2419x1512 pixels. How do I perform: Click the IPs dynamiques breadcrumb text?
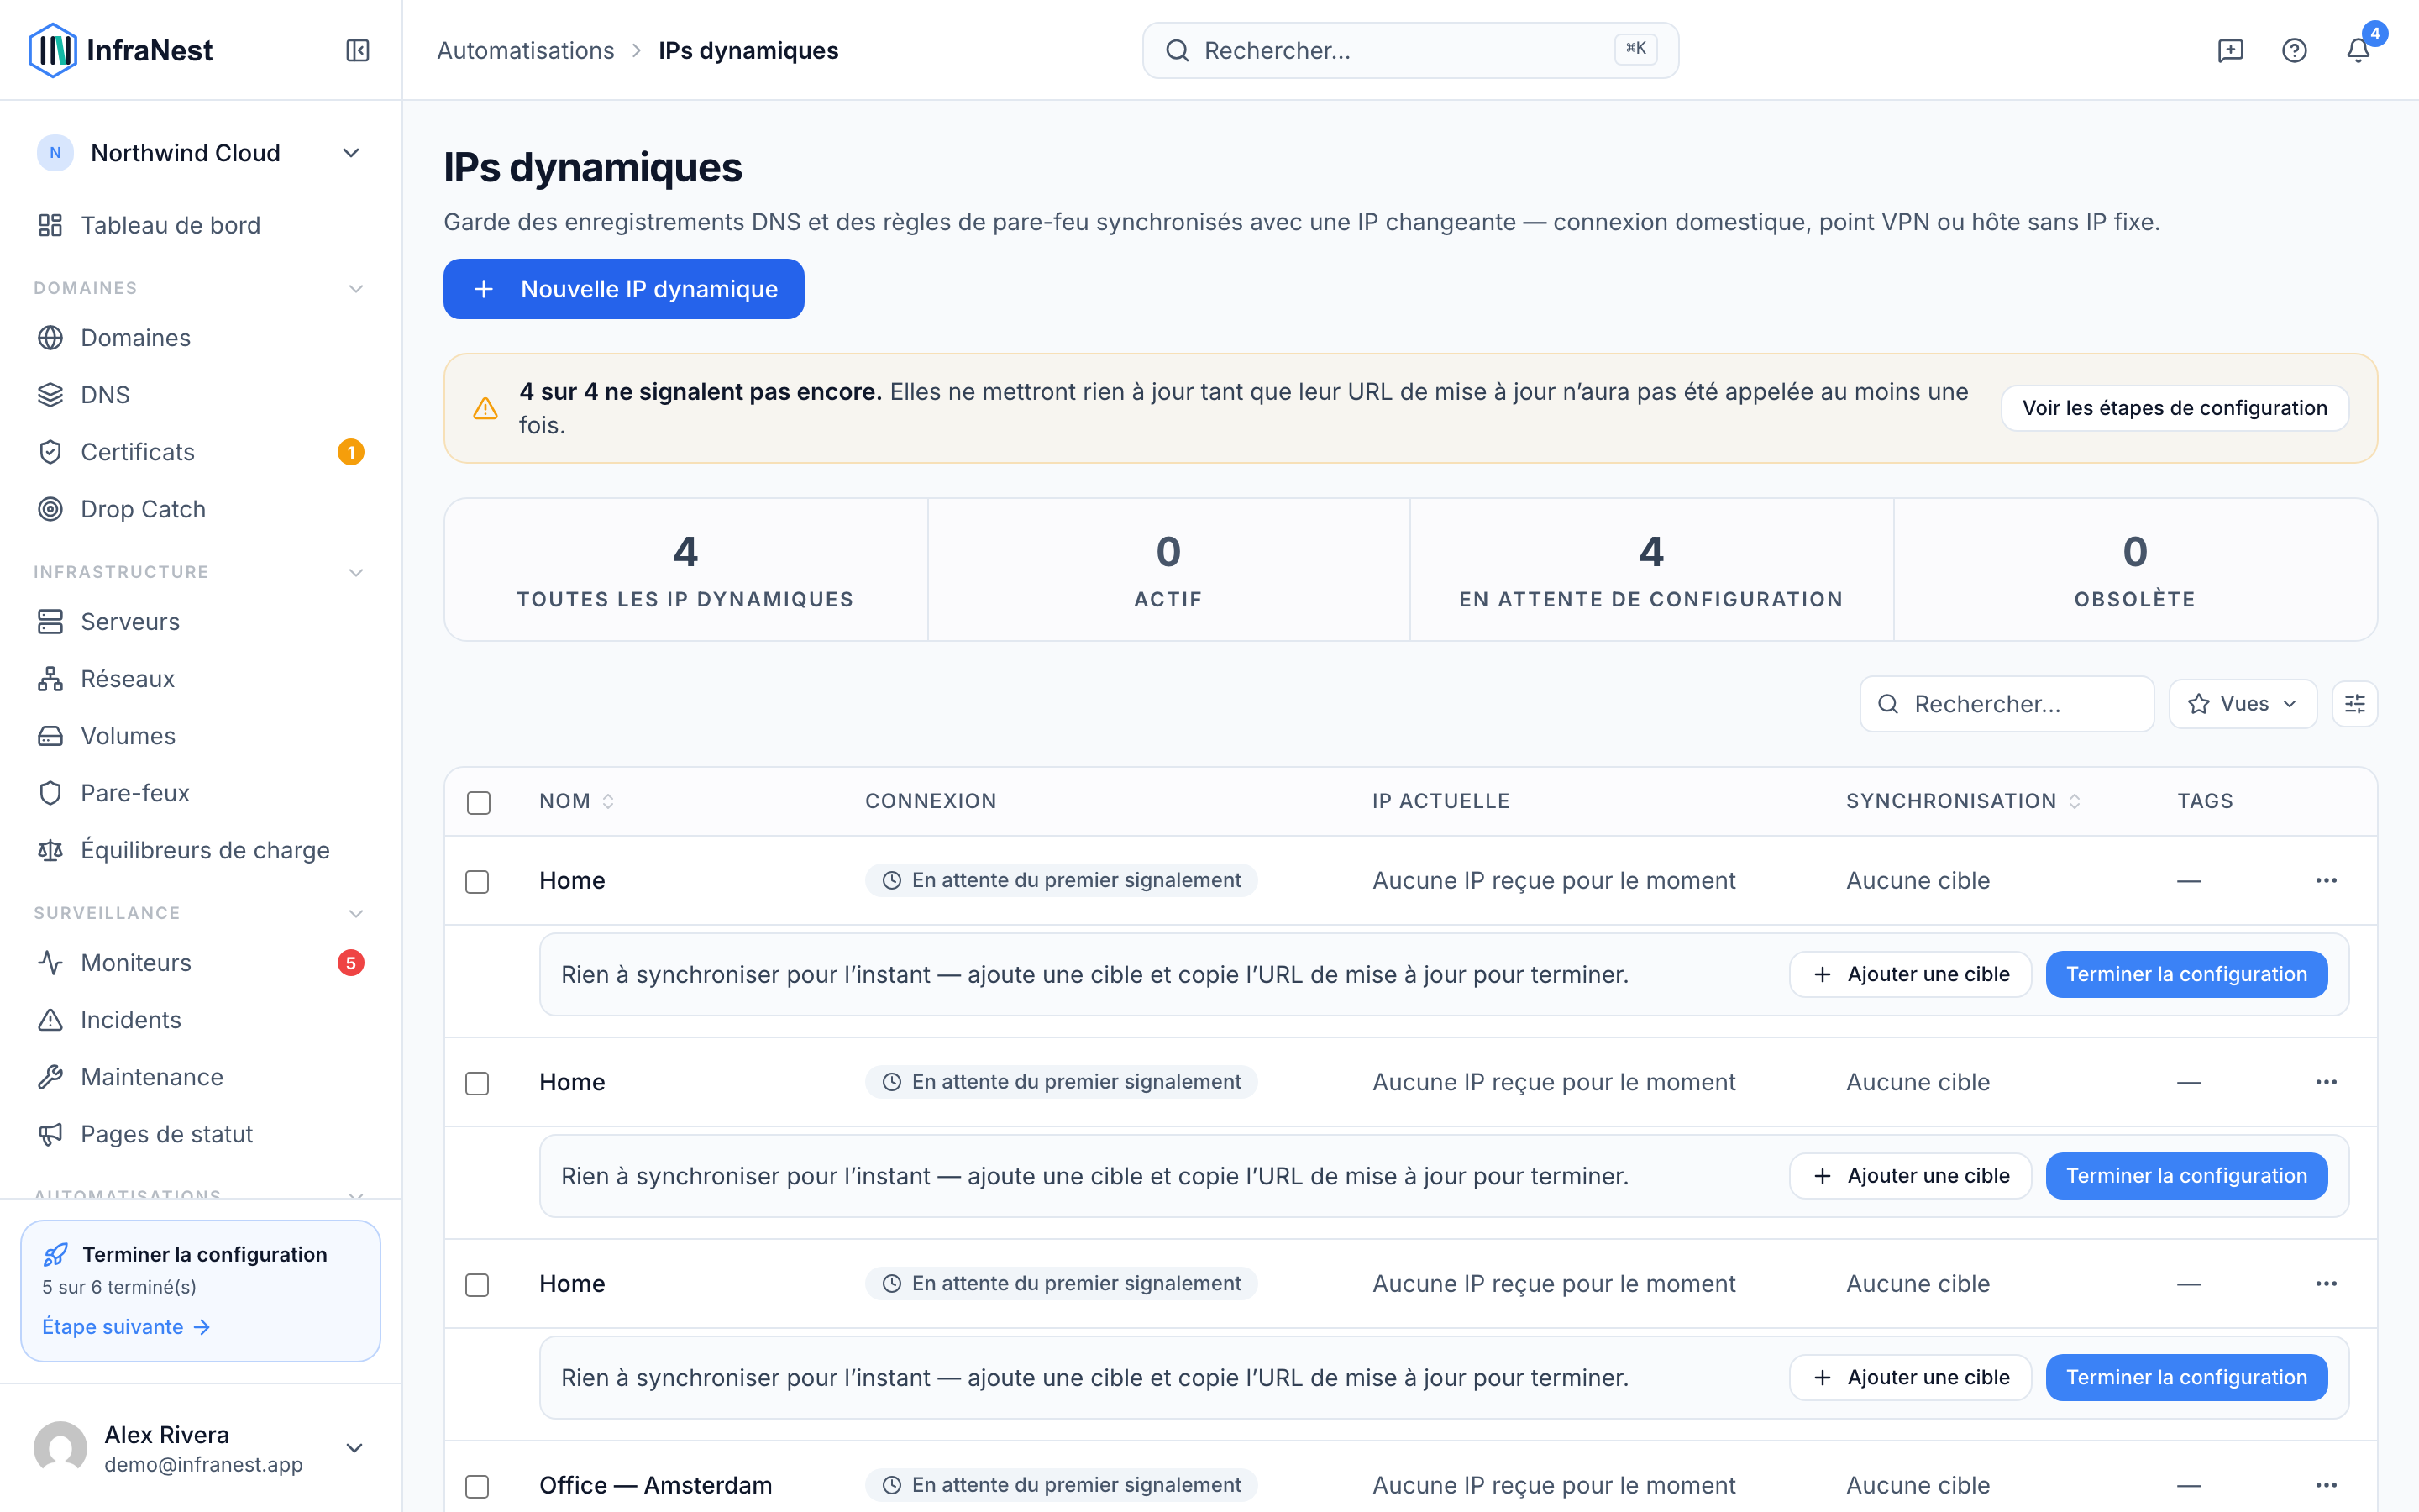coord(748,50)
